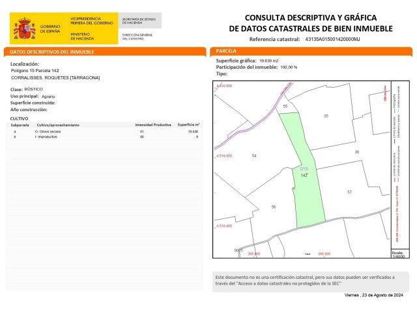
Task: Select cadastral reference 43135A015001420000MJ
Action: [332, 39]
